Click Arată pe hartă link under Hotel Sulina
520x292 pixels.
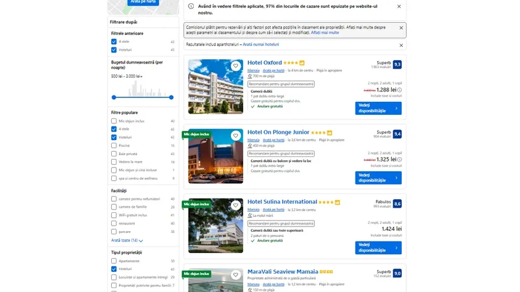point(274,210)
